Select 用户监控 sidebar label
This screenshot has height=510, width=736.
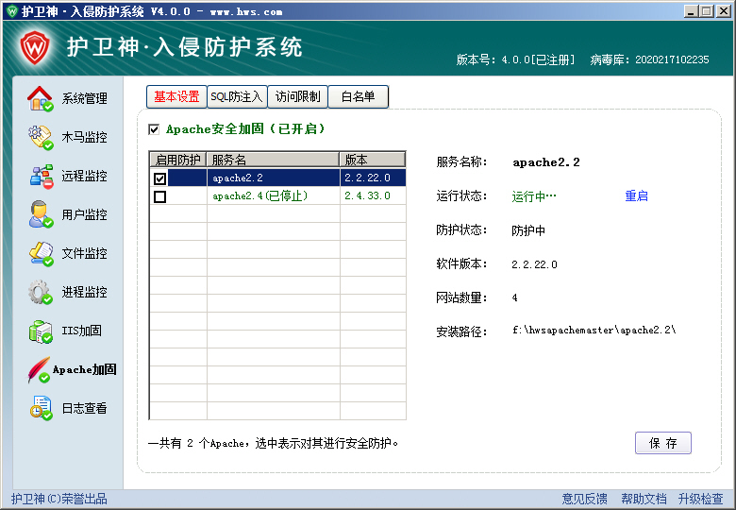(x=85, y=214)
